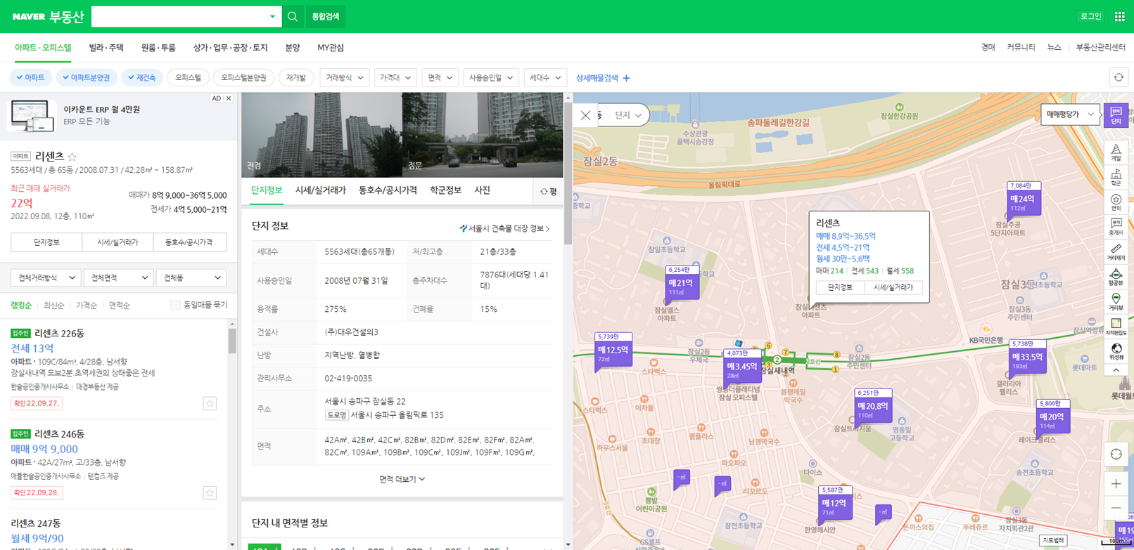Favorite 리센츠 with the star icon
The width and height of the screenshot is (1134, 550).
(72, 157)
